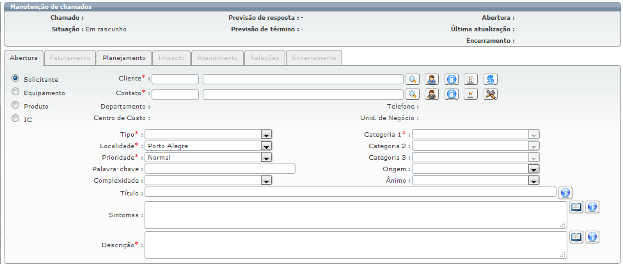Click the person icon in Cliente row
Image resolution: width=623 pixels, height=267 pixels.
point(432,79)
